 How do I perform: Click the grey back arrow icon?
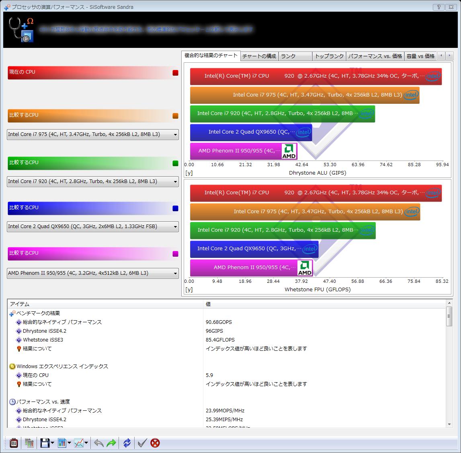(x=98, y=443)
